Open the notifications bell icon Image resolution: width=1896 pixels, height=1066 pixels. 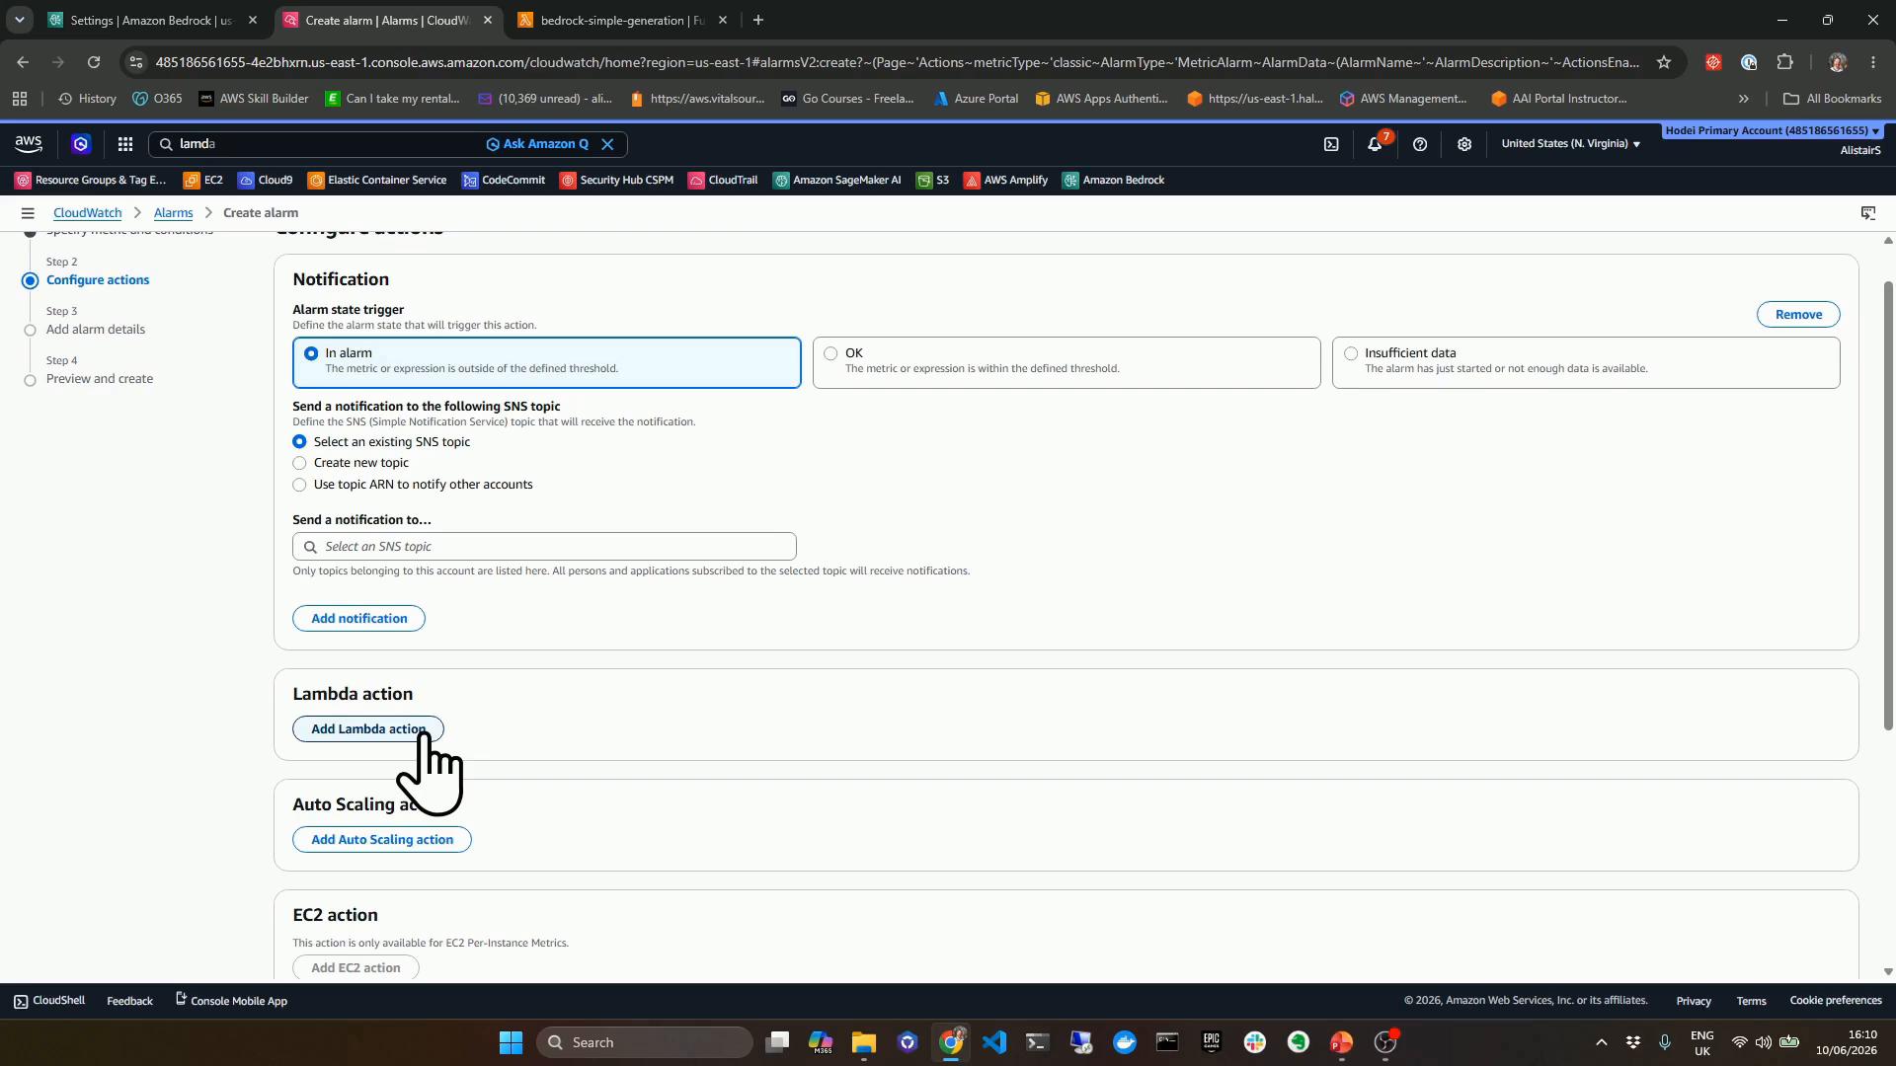(x=1375, y=144)
